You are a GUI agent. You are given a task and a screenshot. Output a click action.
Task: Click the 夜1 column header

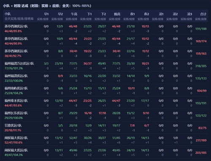click(133, 14)
